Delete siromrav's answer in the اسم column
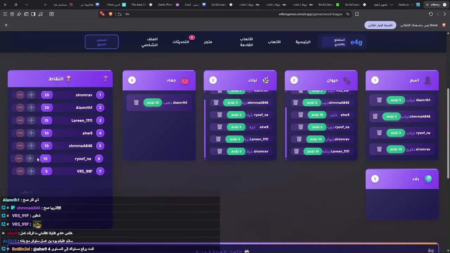The height and width of the screenshot is (253, 450). (x=379, y=149)
